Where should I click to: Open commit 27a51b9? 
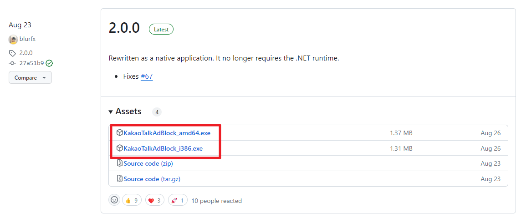pyautogui.click(x=31, y=63)
